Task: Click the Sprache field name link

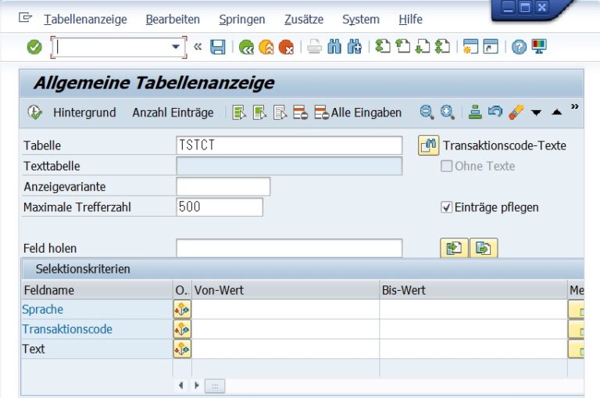Action: [42, 310]
